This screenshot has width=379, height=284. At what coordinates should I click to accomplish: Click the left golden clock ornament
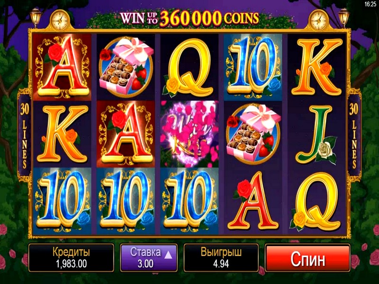[x=60, y=20]
